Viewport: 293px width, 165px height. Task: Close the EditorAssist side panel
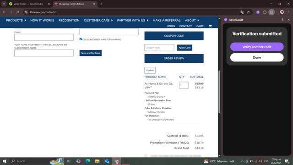click(289, 20)
